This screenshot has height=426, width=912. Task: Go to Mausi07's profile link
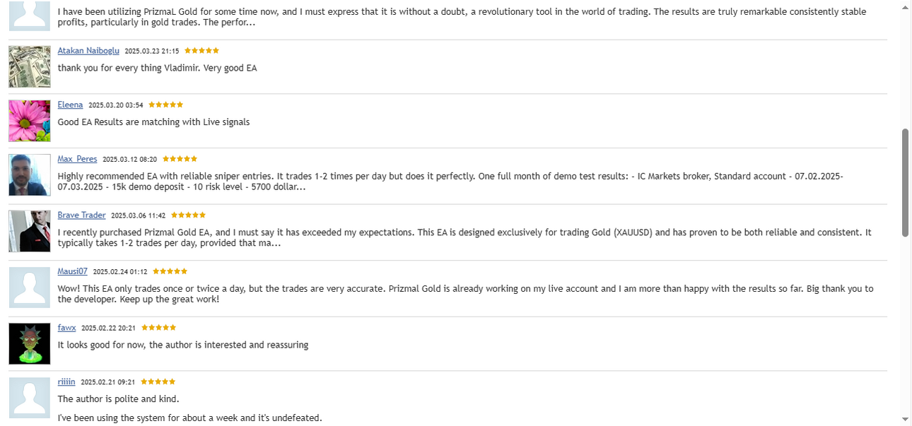[72, 271]
